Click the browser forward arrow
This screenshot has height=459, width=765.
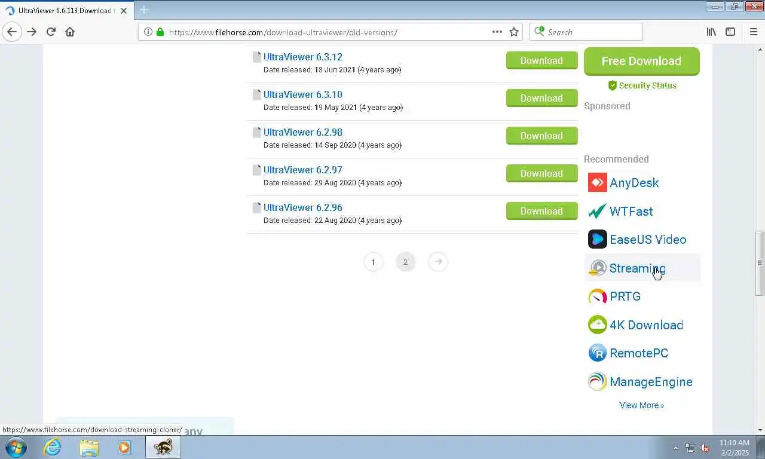pyautogui.click(x=32, y=32)
